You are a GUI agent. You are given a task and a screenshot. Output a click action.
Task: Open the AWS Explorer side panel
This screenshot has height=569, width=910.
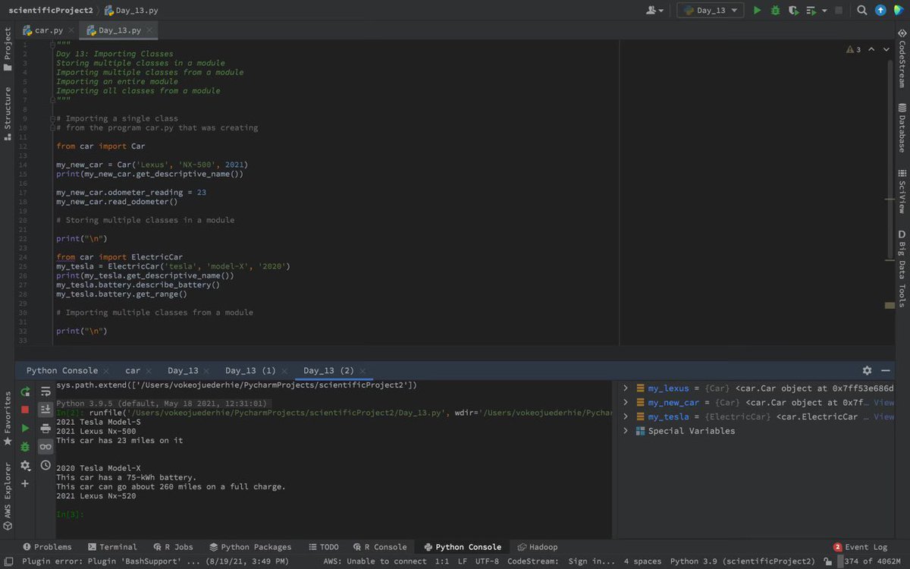coord(8,495)
